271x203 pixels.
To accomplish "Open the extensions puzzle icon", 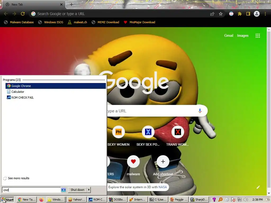I will [240, 14].
